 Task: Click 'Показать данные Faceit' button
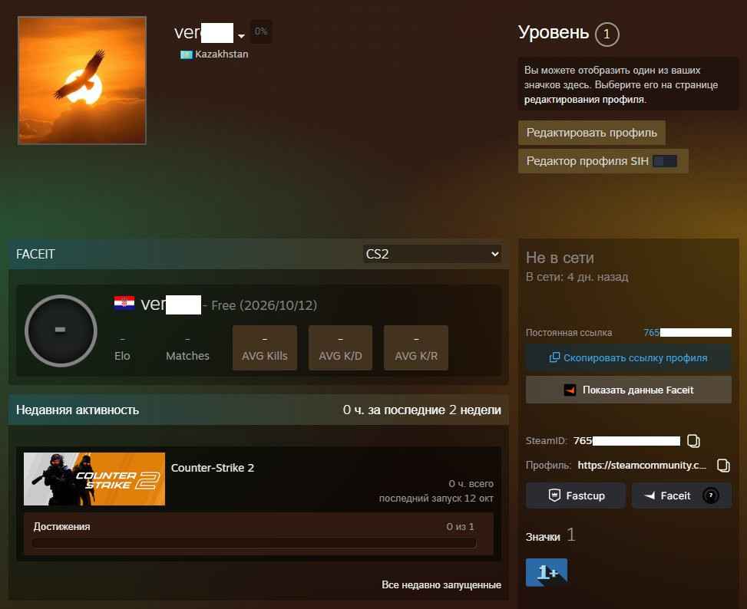coord(628,390)
